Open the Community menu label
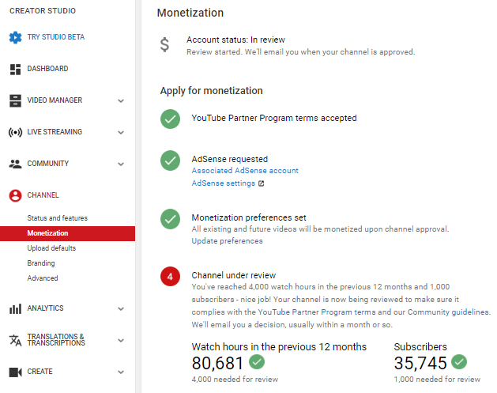497x393 pixels. pos(48,164)
